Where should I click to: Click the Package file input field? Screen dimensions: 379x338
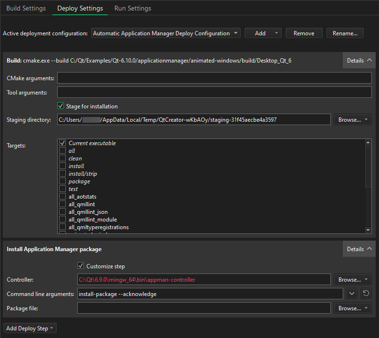[204, 308]
